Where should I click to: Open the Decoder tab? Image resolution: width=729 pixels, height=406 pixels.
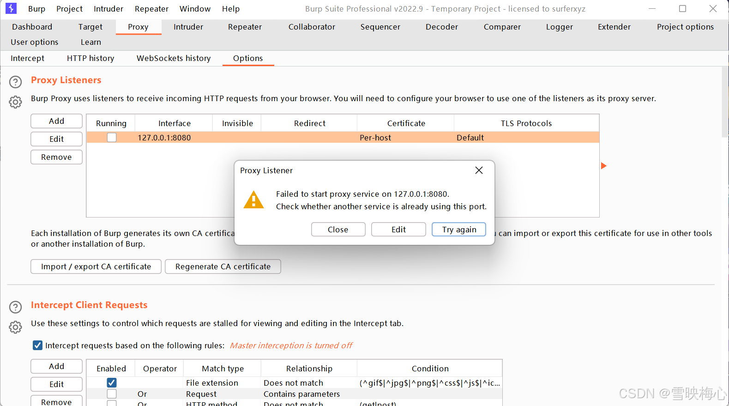pos(442,27)
